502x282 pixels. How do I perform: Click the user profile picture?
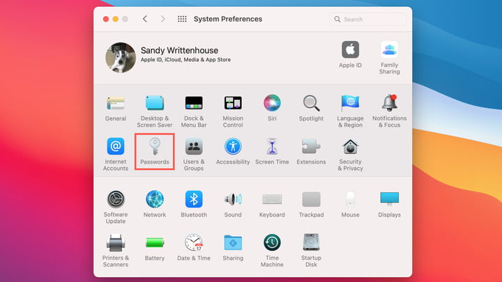(121, 58)
